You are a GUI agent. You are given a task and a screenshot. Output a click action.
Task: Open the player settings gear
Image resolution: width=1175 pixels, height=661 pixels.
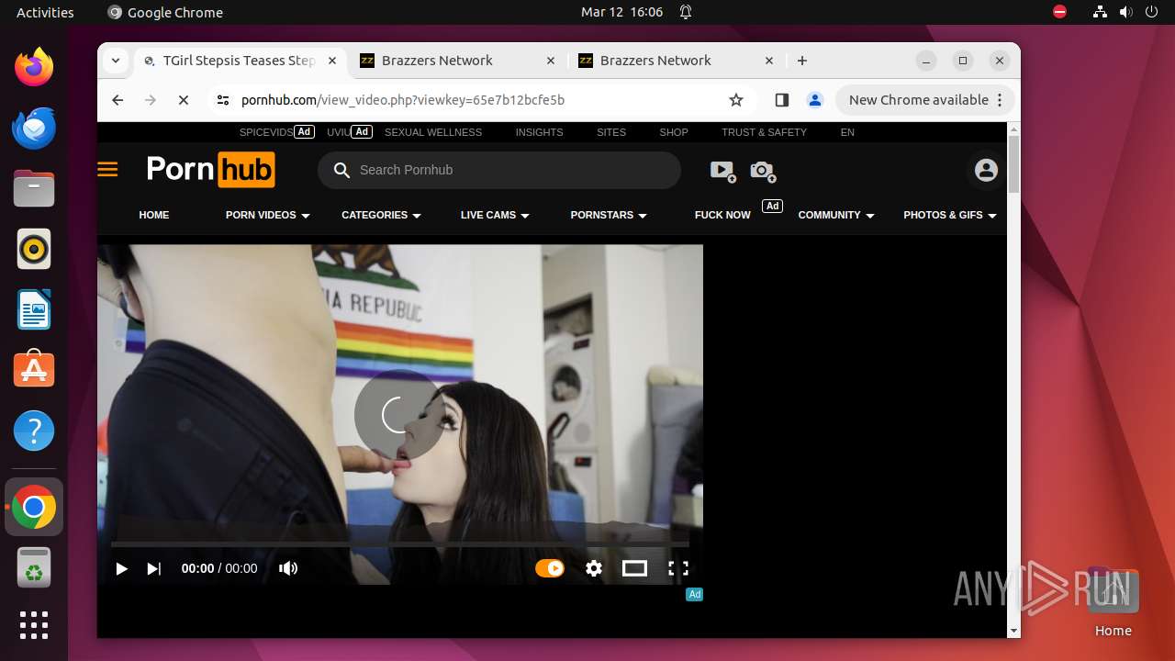pyautogui.click(x=594, y=568)
